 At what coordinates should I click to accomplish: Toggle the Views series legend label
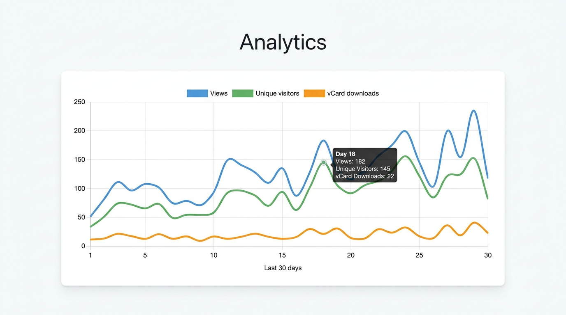click(219, 94)
